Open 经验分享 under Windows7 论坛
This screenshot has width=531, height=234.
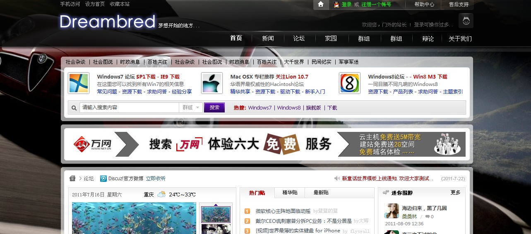coord(182,92)
